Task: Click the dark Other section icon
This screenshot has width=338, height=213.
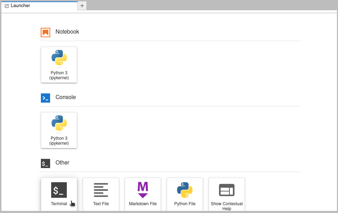Action: (x=45, y=163)
